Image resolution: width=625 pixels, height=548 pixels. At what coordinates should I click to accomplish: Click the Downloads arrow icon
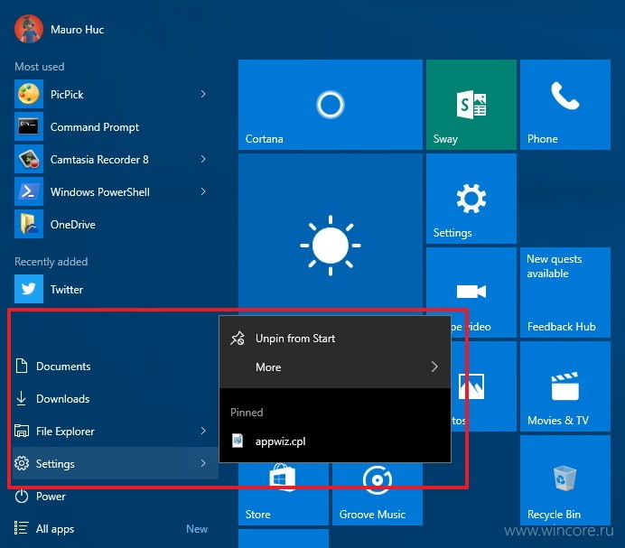pyautogui.click(x=22, y=398)
